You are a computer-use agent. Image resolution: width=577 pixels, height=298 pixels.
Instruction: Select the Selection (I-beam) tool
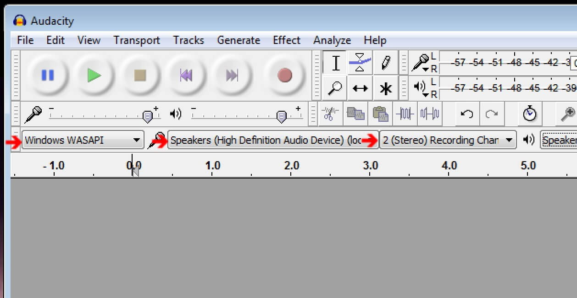click(335, 63)
